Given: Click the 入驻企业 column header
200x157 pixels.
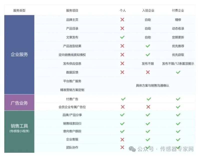Looking at the screenshot, I should (x=148, y=10).
